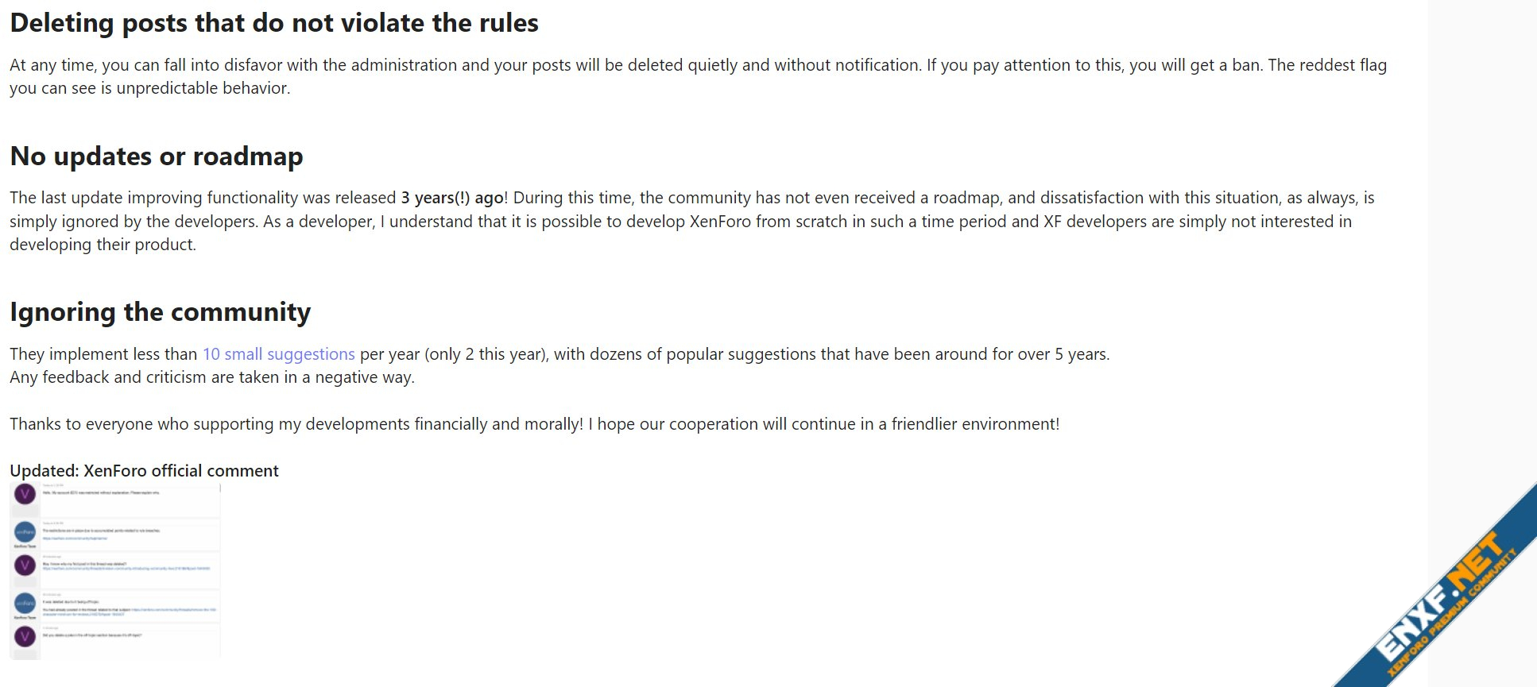This screenshot has width=1537, height=687.
Task: Click the "Thanks to everyone" closing paragraph
Action: pos(534,424)
